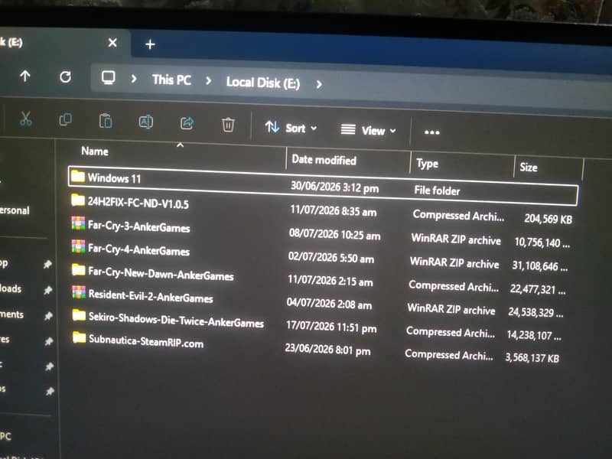This screenshot has height=459, width=612.
Task: Click the Sekiro-Shadows-Die-Twice-AnkerGames file name
Action: click(x=176, y=321)
